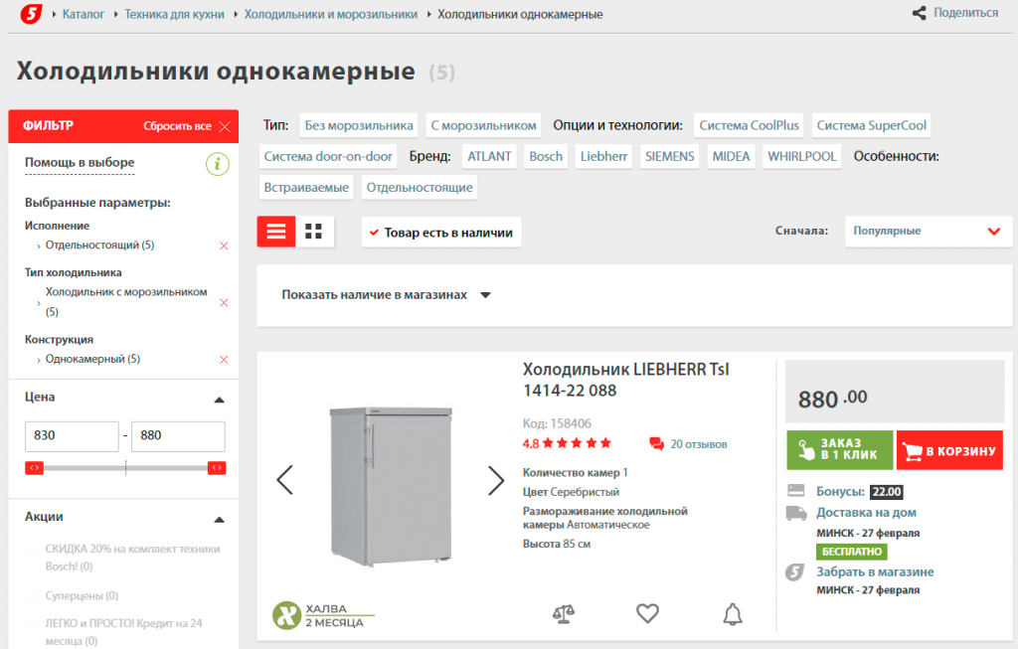Open the Популярные sort dropdown
1018x649 pixels.
(929, 231)
